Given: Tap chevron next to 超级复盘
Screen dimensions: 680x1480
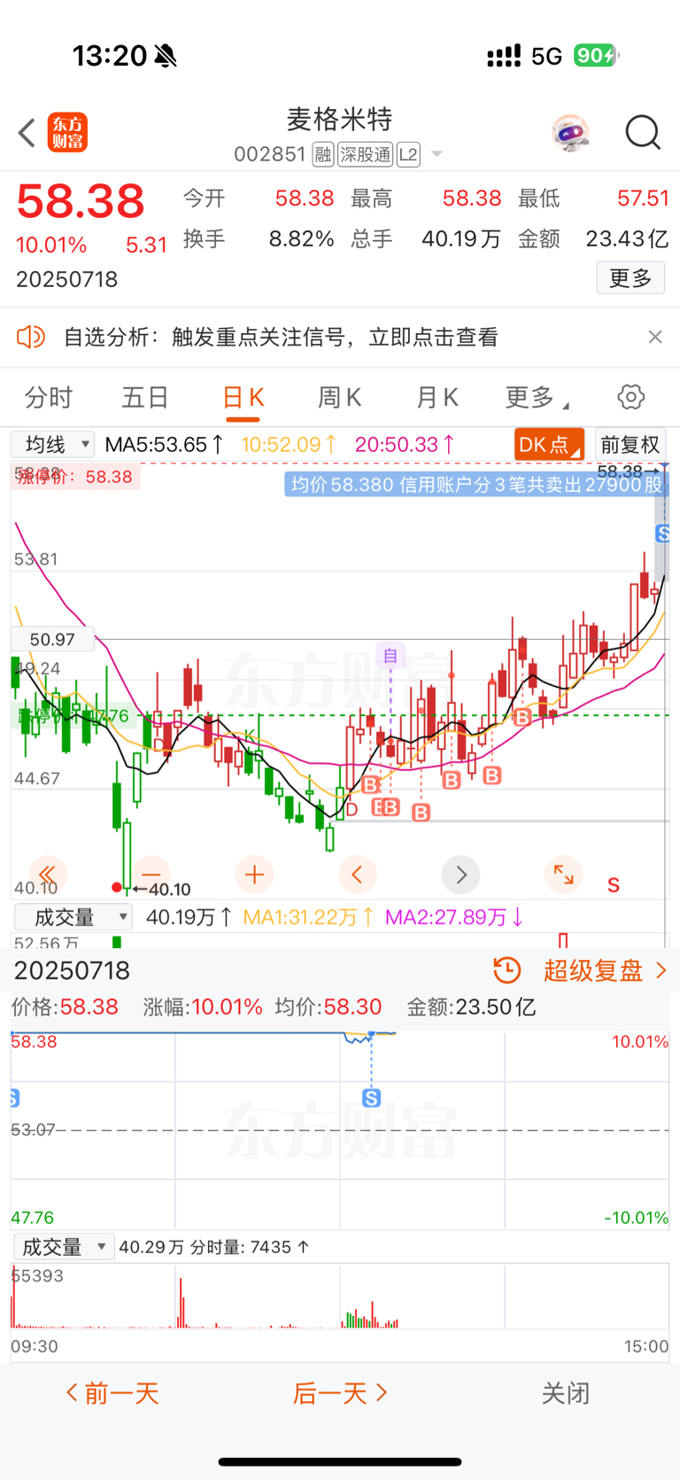Looking at the screenshot, I should (x=661, y=970).
